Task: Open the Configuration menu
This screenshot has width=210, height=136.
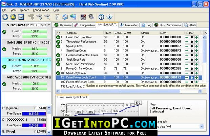Action: coord(41,10)
